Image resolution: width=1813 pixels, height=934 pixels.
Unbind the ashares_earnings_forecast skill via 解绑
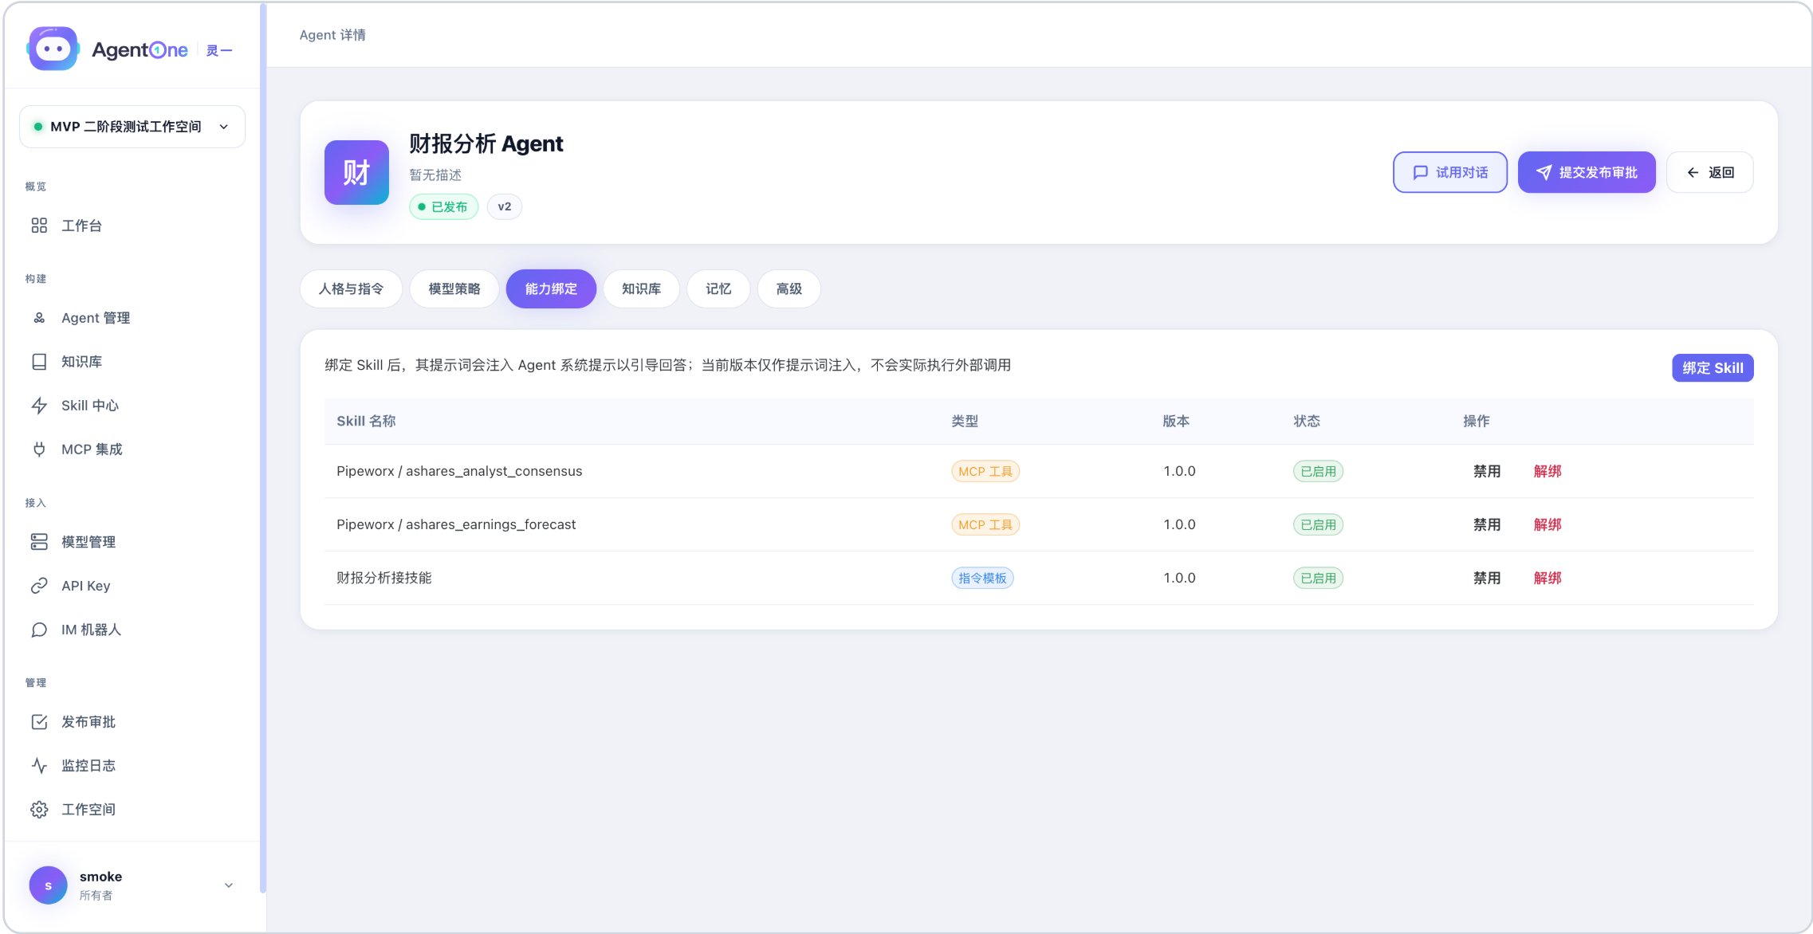[x=1548, y=524]
